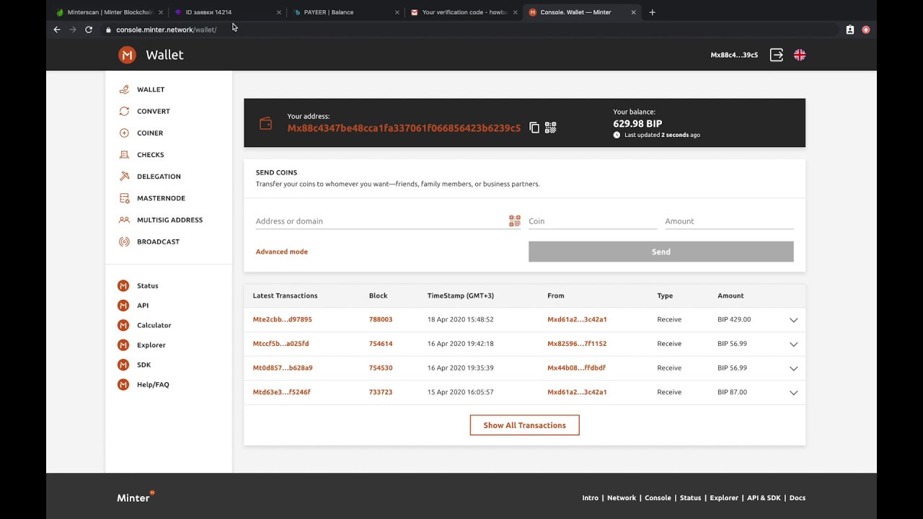Image resolution: width=923 pixels, height=519 pixels.
Task: Click the Delegation hammer icon in sidebar
Action: click(124, 176)
